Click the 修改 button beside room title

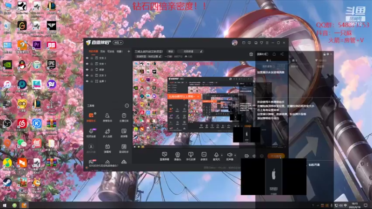click(171, 52)
